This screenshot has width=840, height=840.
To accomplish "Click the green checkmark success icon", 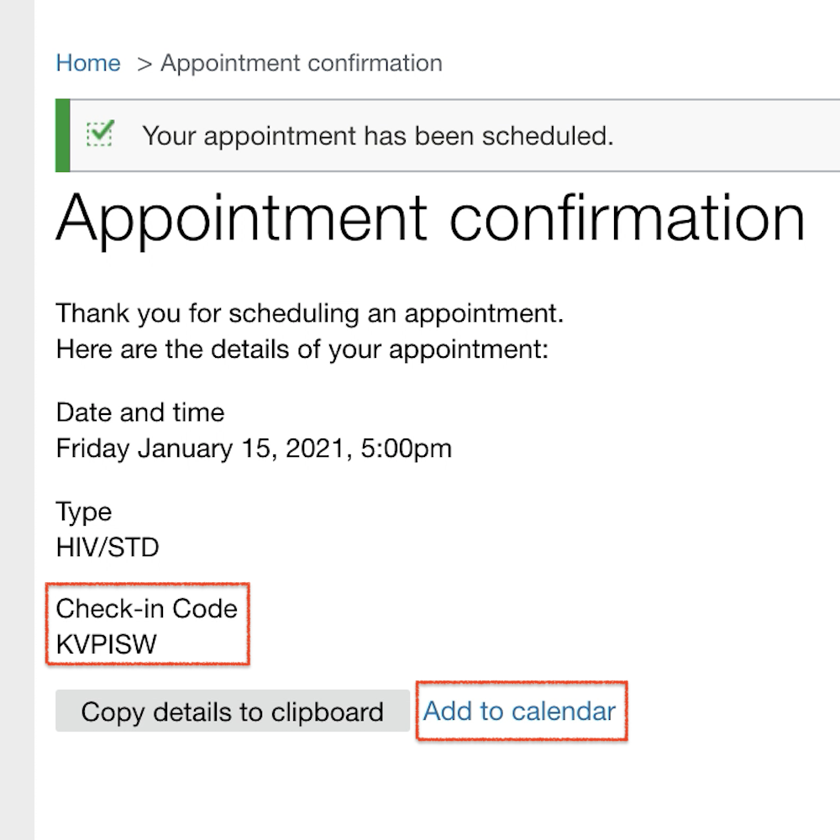I will (100, 134).
